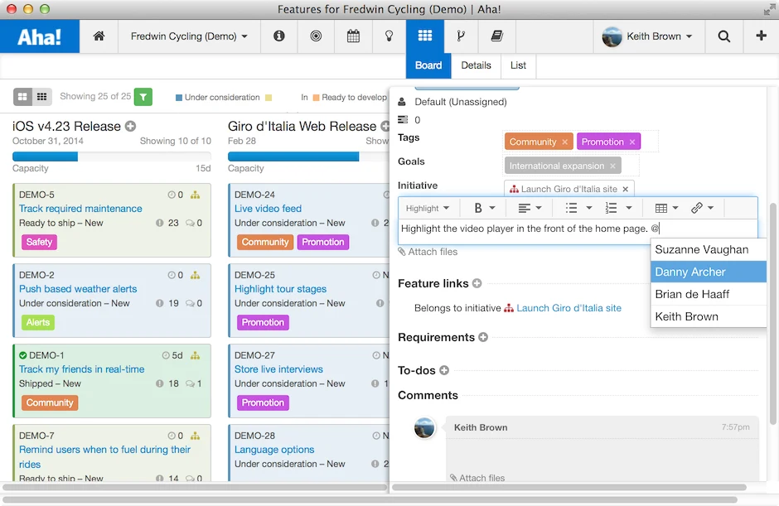Click comments icon on DEMO-1 card
The height and width of the screenshot is (506, 779).
click(x=191, y=383)
